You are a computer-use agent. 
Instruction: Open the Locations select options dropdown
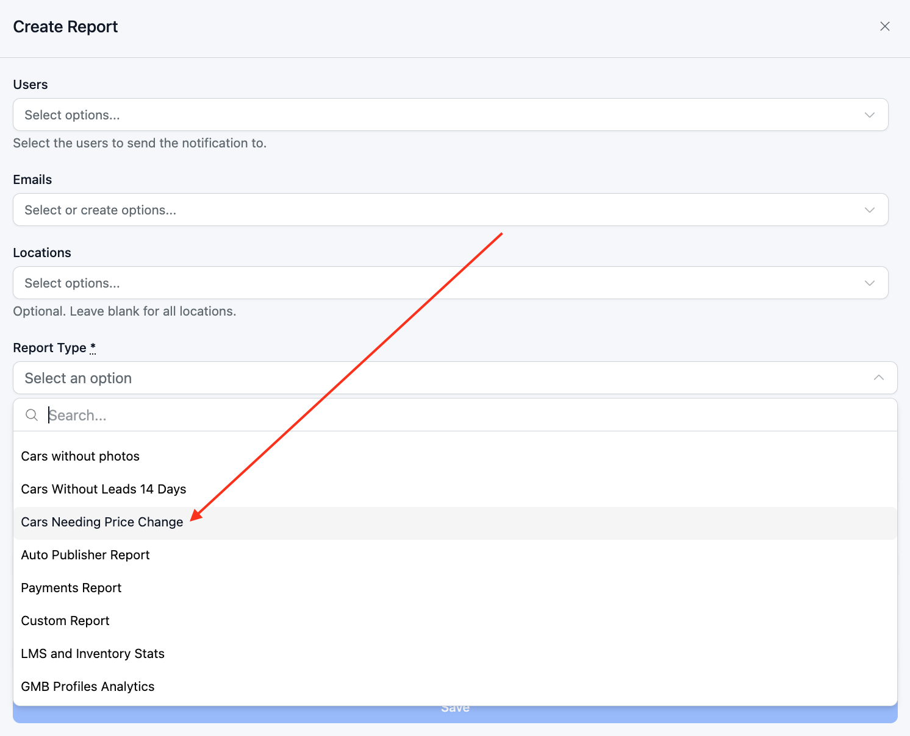click(x=451, y=283)
